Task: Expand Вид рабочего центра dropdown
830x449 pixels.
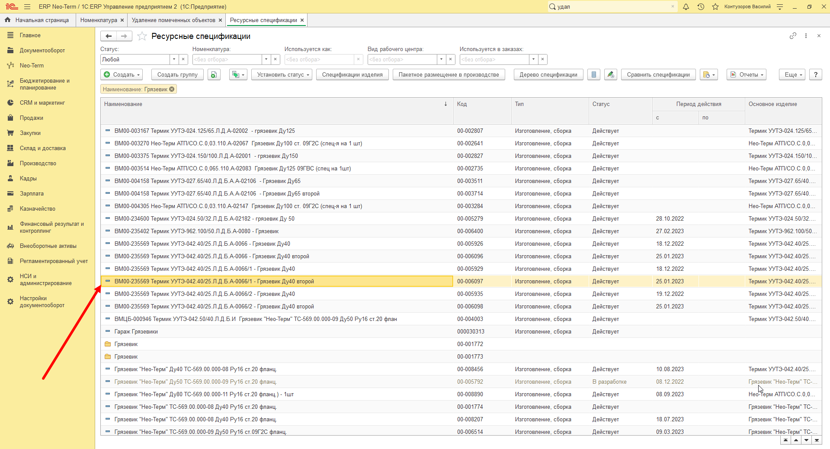Action: tap(441, 60)
